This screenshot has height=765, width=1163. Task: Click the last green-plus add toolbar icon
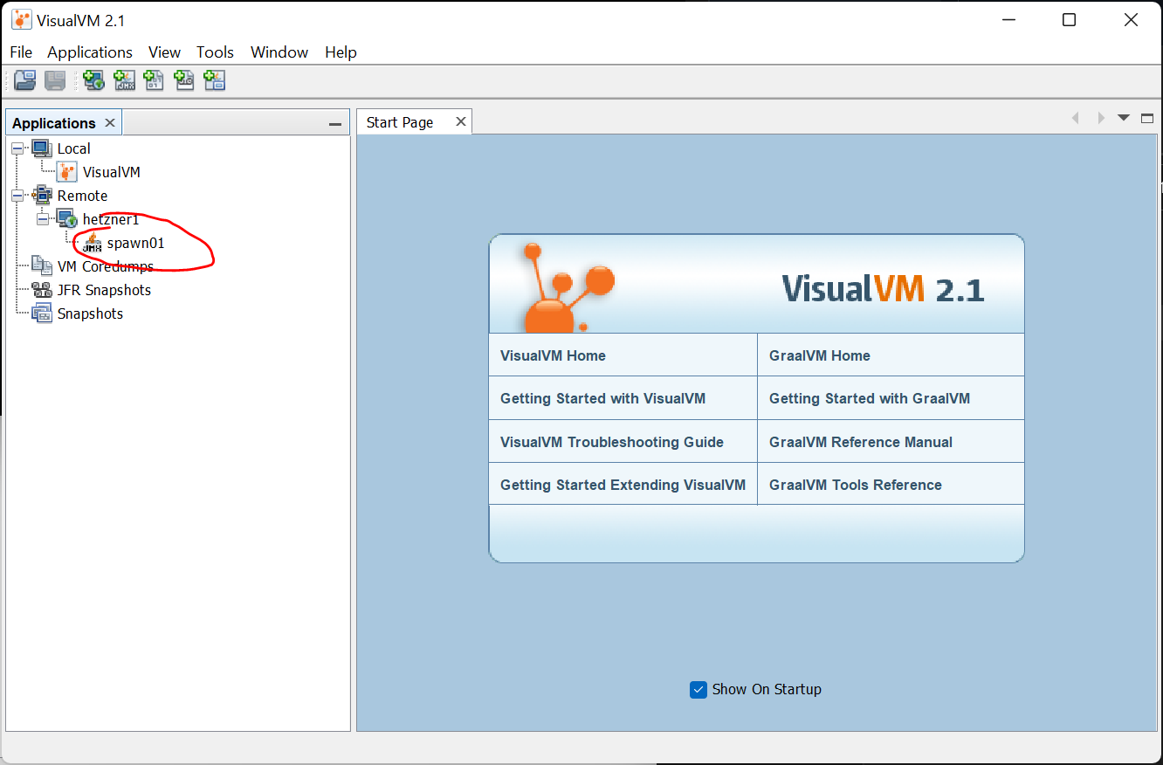pos(214,81)
